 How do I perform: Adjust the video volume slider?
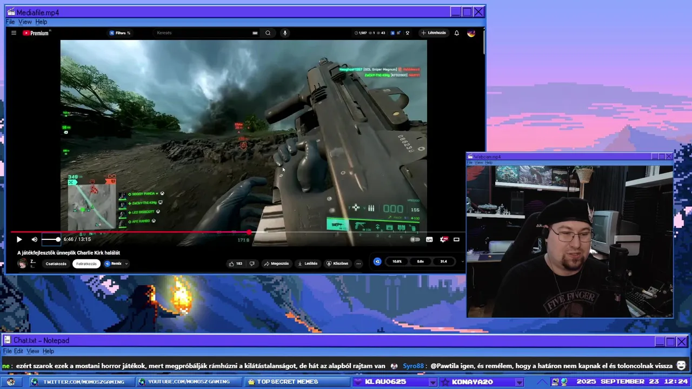(51, 239)
